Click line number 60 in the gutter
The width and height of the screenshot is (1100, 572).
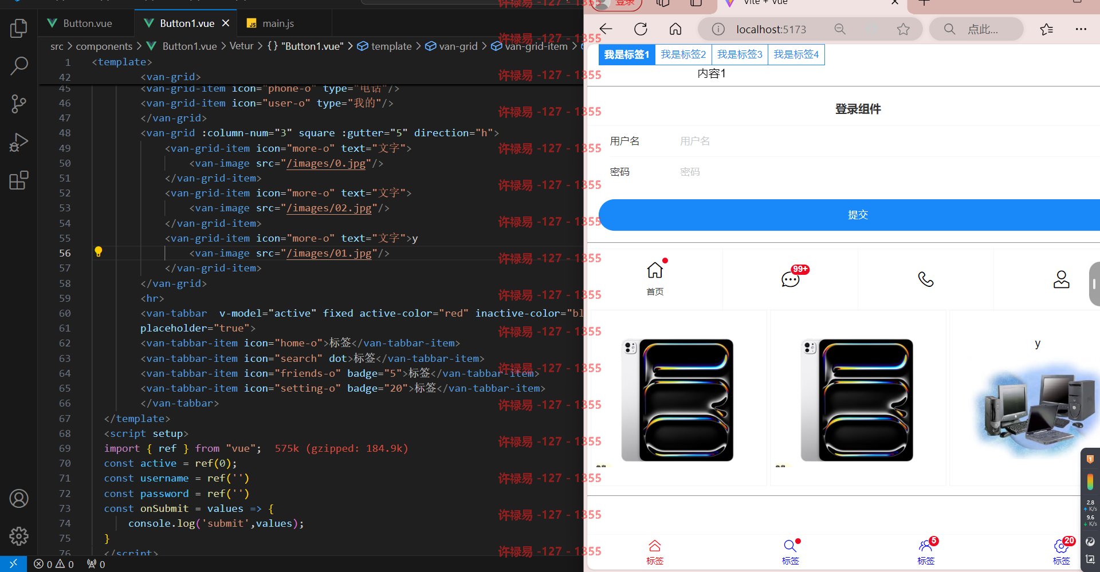pyautogui.click(x=65, y=313)
